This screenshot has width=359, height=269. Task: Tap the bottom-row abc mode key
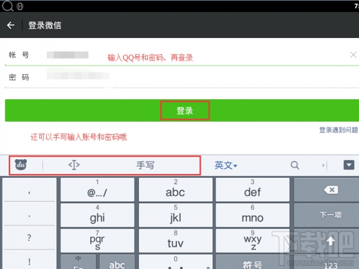[117, 262]
